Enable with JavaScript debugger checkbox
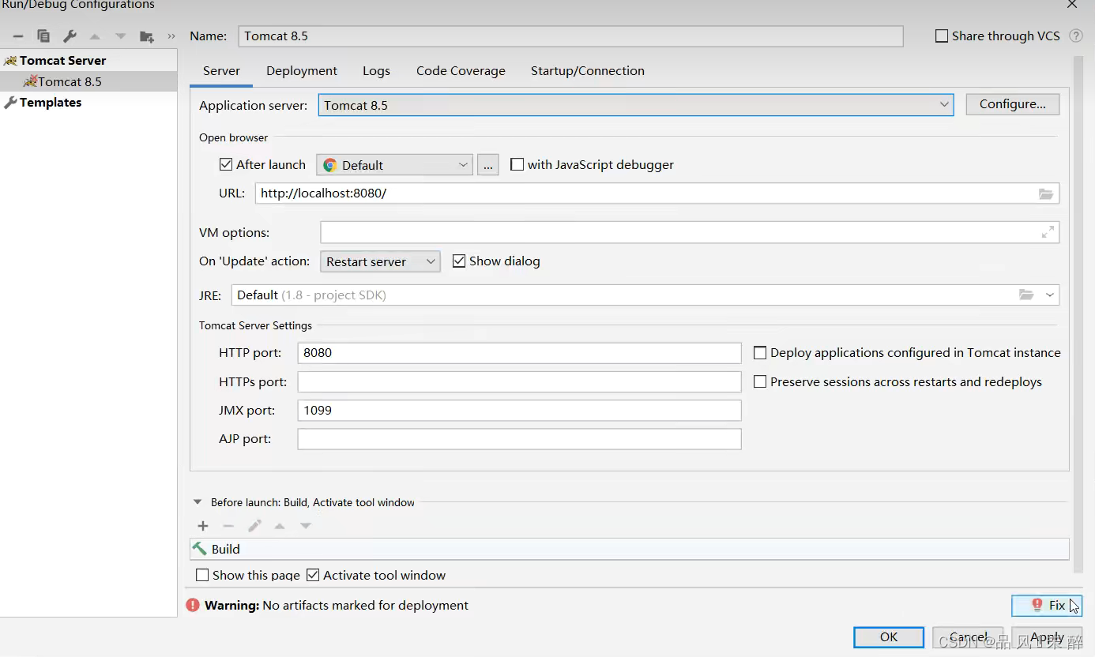This screenshot has width=1095, height=657. point(517,164)
